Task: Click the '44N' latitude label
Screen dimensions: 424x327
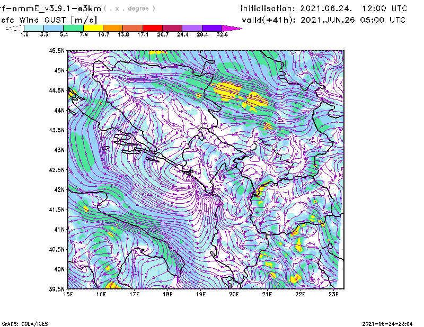Action: 59,110
